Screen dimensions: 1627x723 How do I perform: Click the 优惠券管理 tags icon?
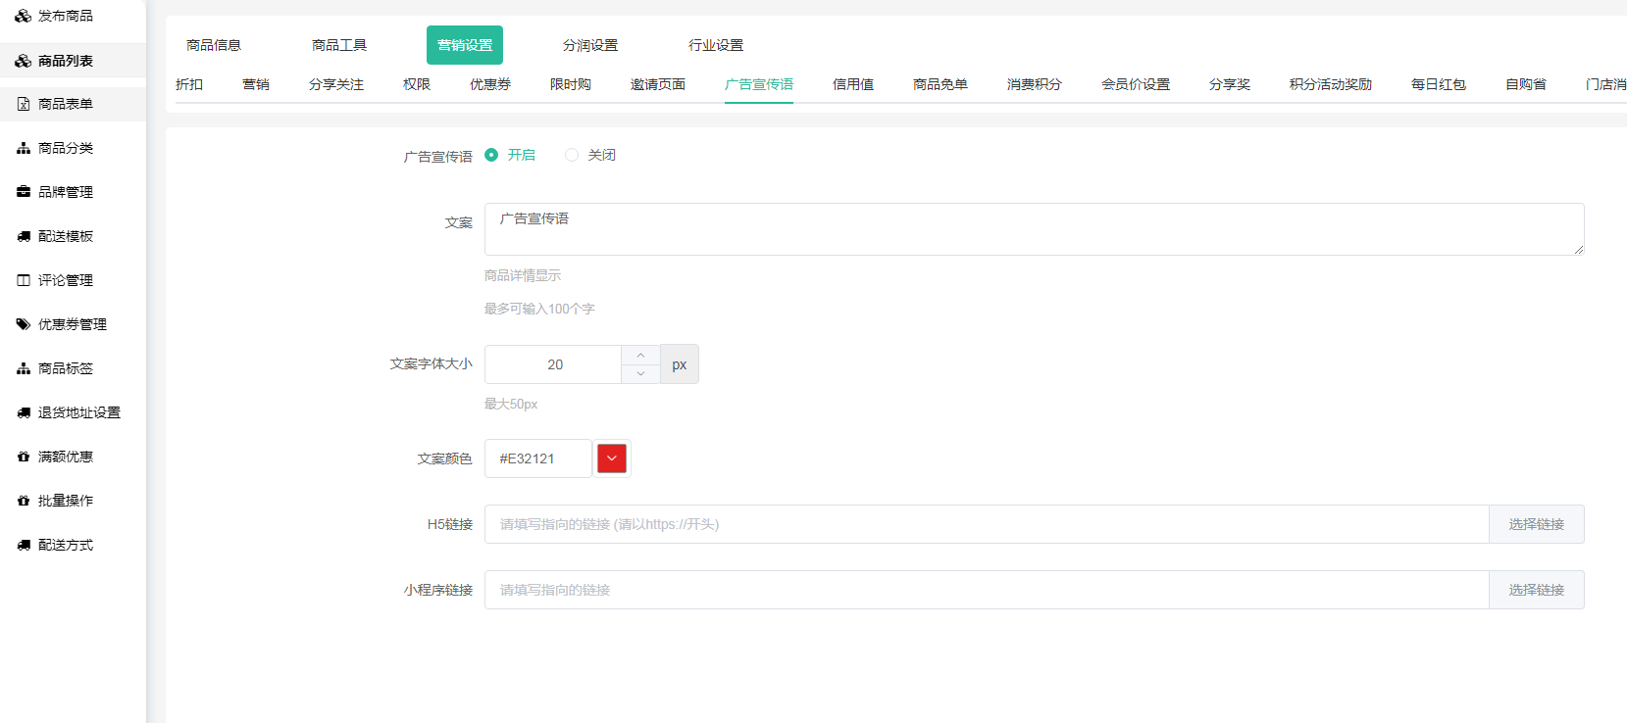23,324
